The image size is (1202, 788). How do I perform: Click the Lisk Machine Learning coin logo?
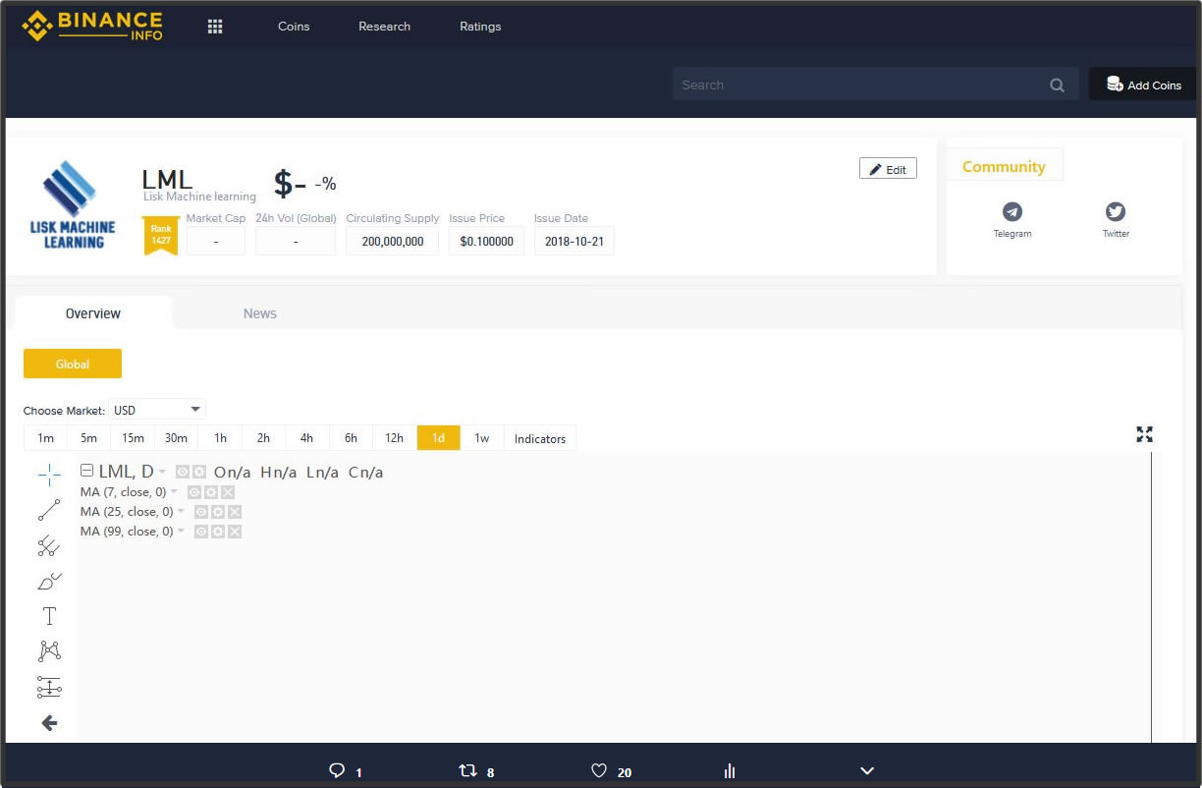pyautogui.click(x=72, y=204)
